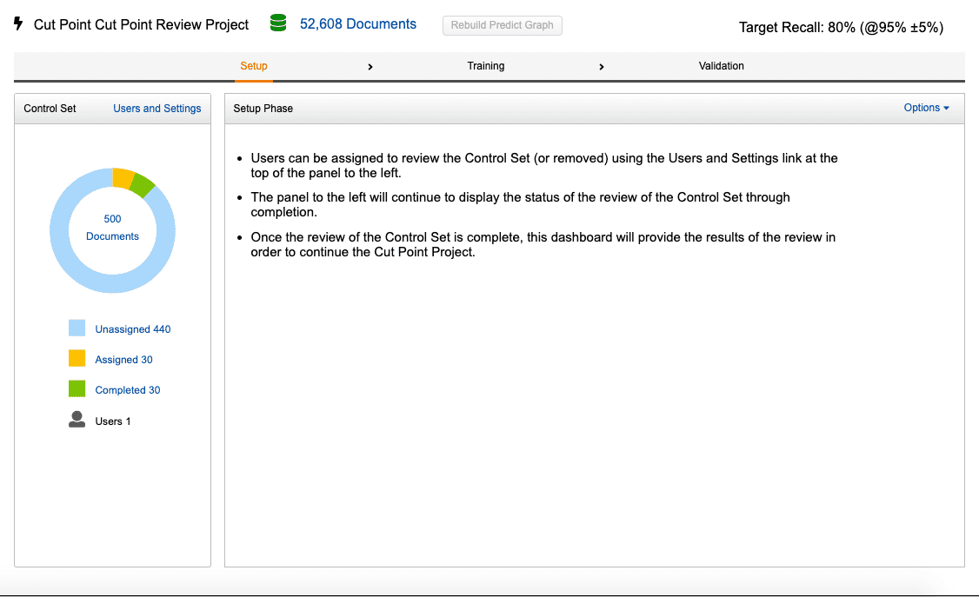Open Users and Settings
The image size is (979, 597).
(x=157, y=108)
